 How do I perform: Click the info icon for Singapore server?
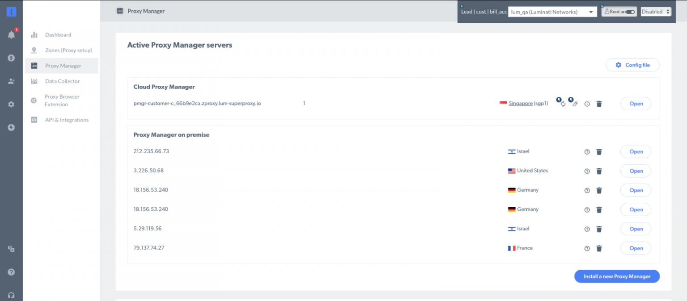point(587,104)
